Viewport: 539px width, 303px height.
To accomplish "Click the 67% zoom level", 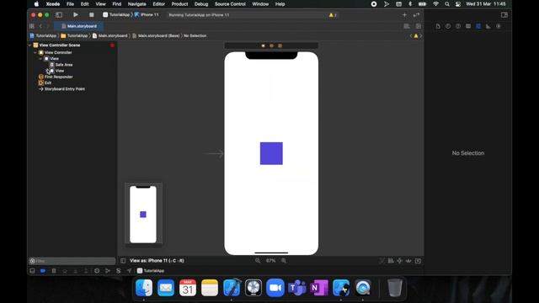I will pyautogui.click(x=270, y=261).
